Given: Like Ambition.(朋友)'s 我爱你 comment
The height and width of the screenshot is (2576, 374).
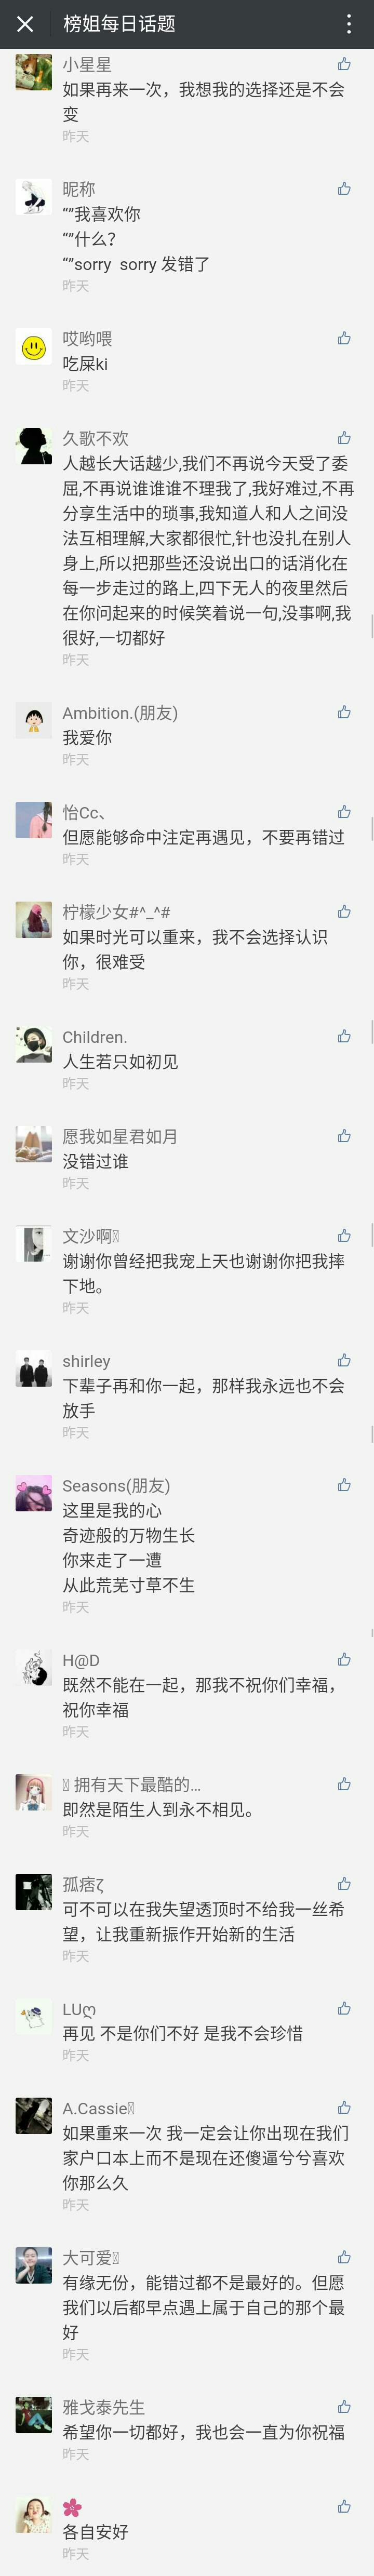Looking at the screenshot, I should tap(344, 712).
